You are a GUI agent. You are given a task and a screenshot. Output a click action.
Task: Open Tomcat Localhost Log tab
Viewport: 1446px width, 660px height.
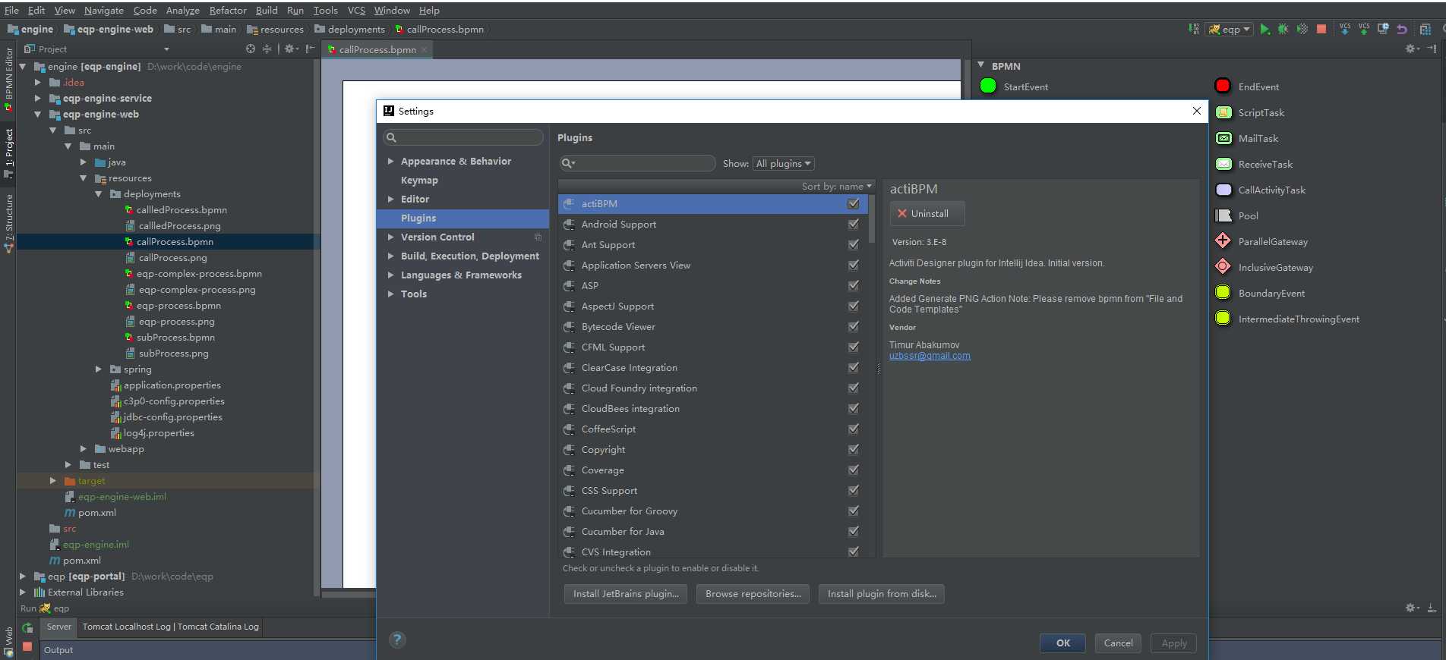(127, 627)
